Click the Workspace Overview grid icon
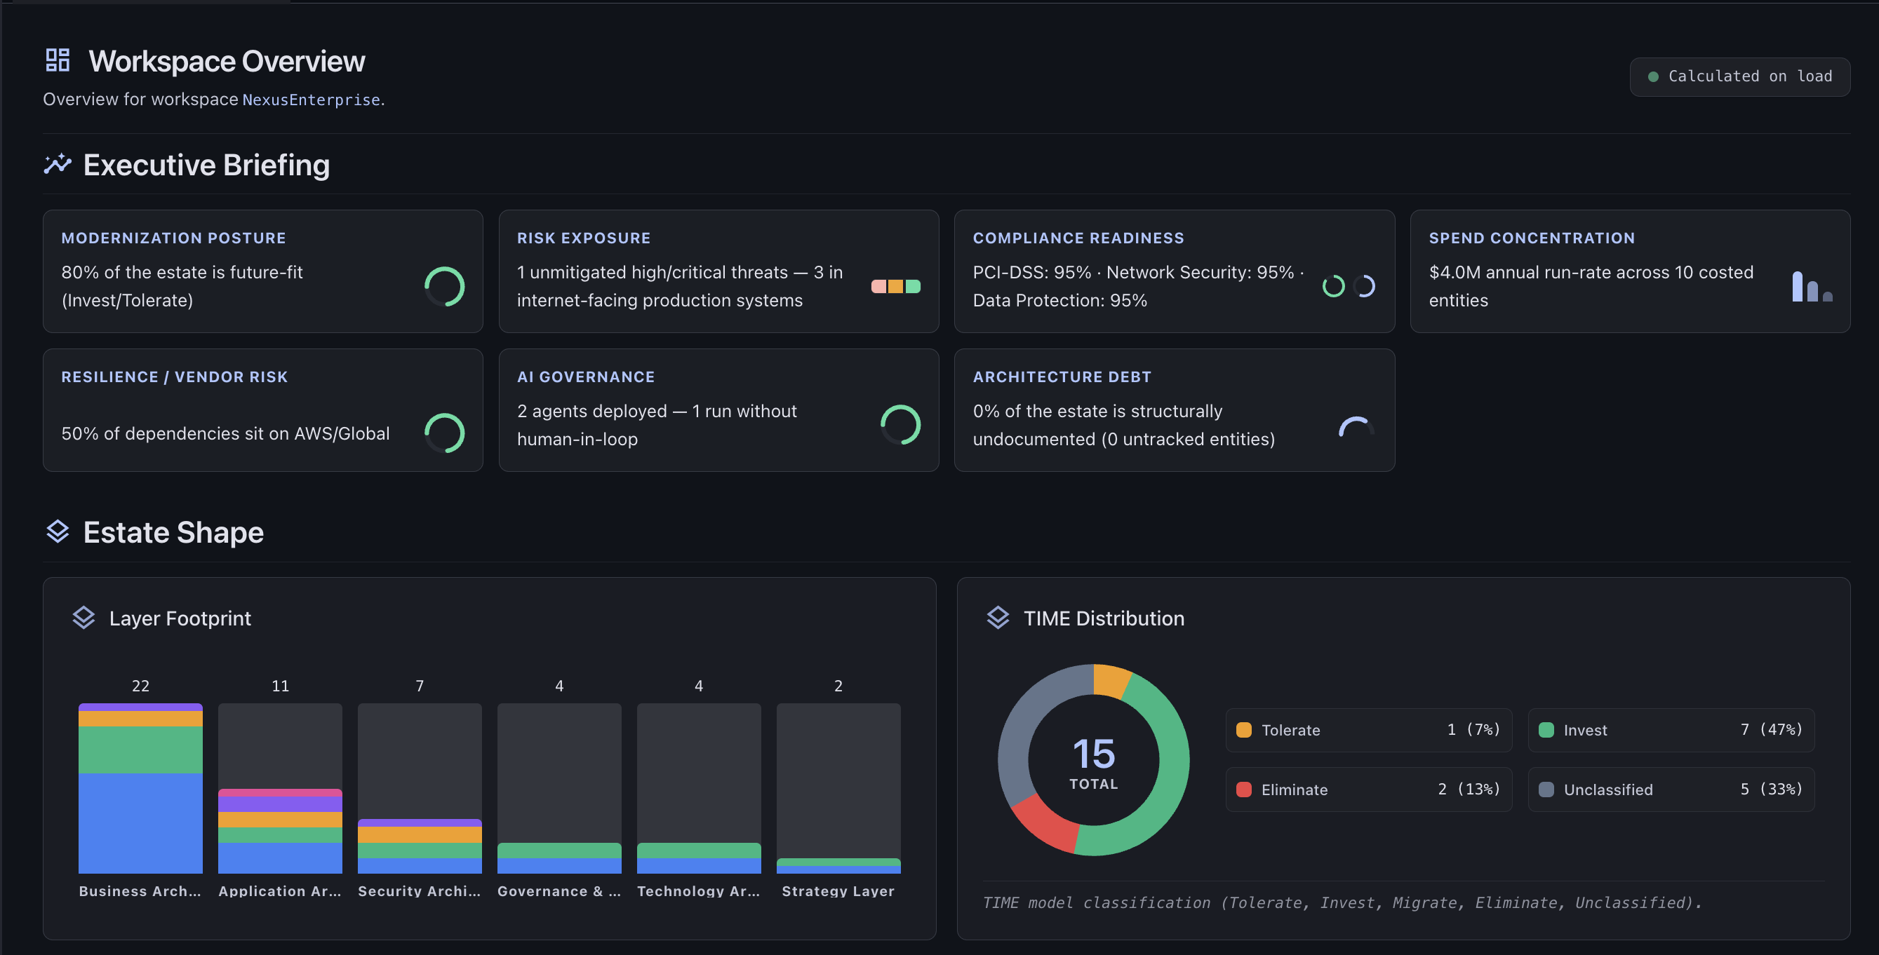Image resolution: width=1879 pixels, height=955 pixels. coord(58,60)
